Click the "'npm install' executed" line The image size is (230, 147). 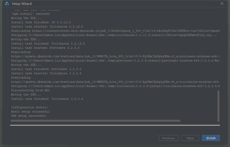pyautogui.click(x=30, y=14)
